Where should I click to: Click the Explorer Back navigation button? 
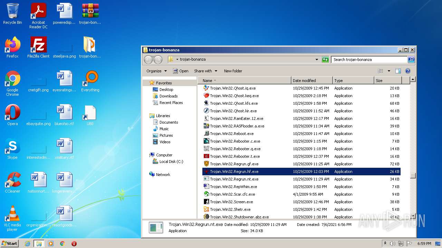click(x=148, y=60)
